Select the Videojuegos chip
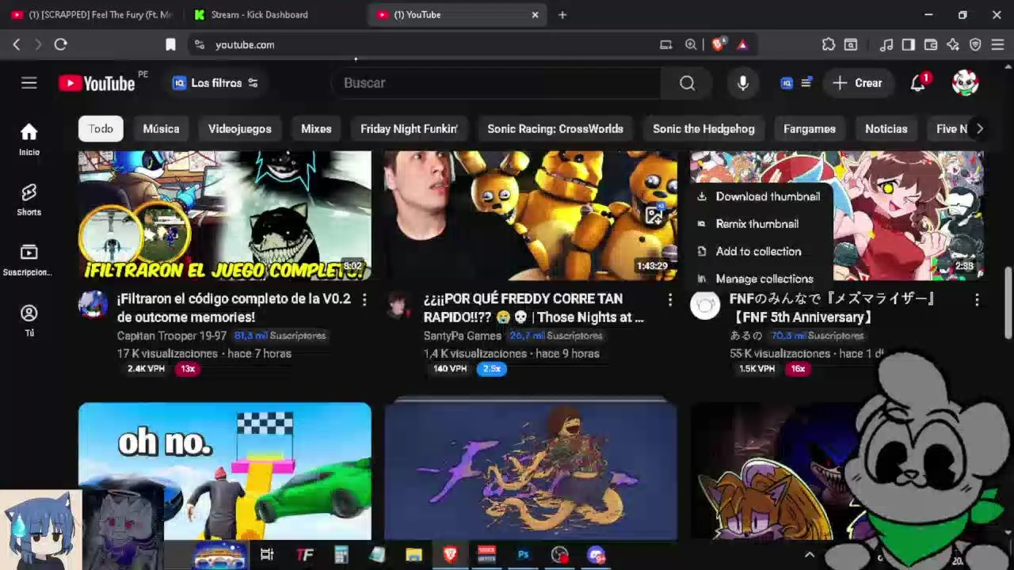Image resolution: width=1014 pixels, height=570 pixels. (239, 128)
